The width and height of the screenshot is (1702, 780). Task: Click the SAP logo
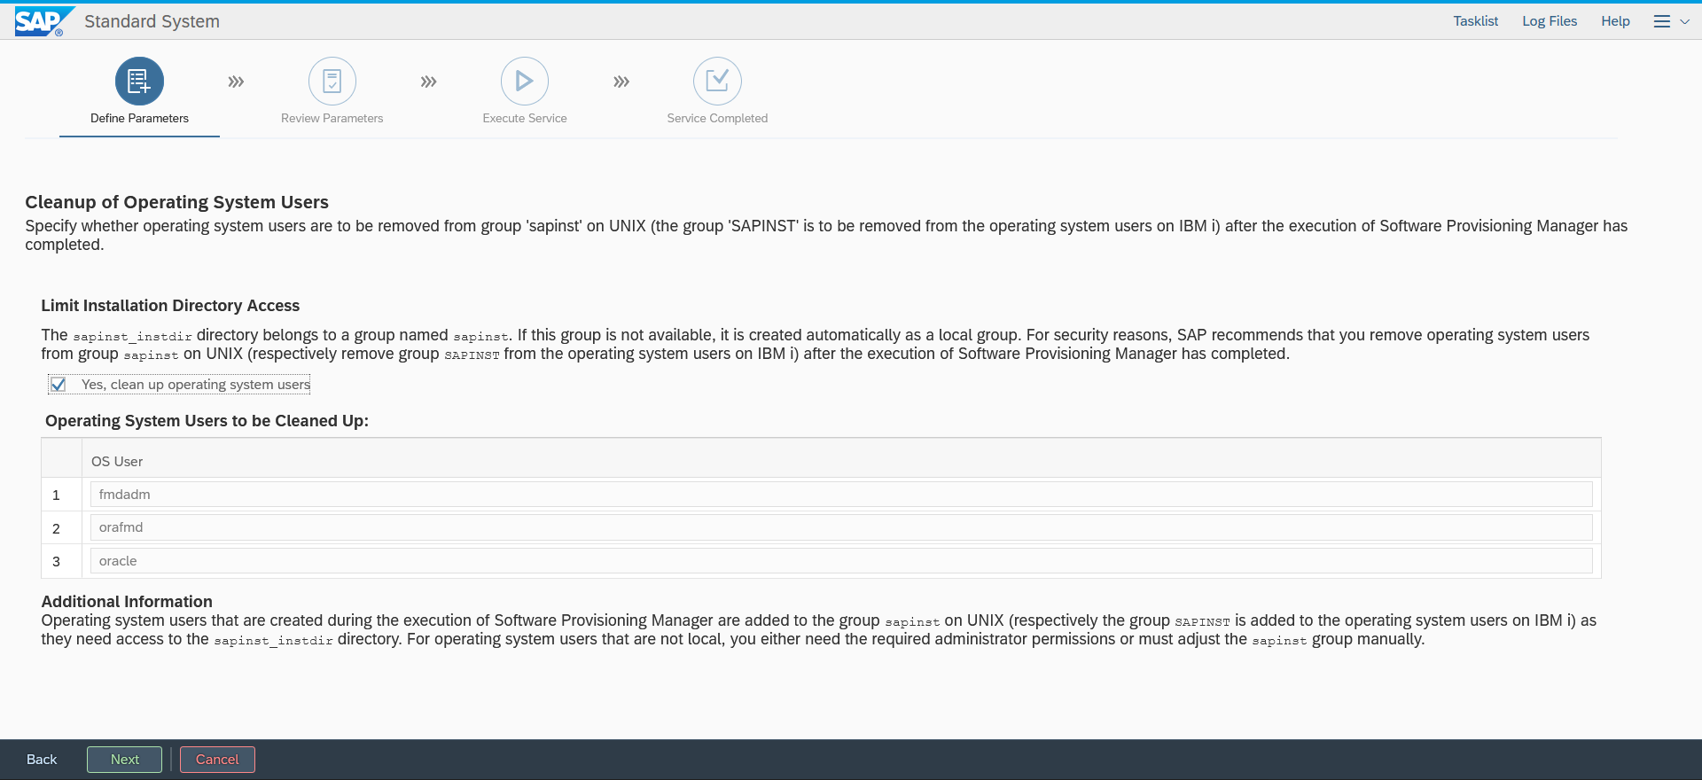pyautogui.click(x=43, y=21)
